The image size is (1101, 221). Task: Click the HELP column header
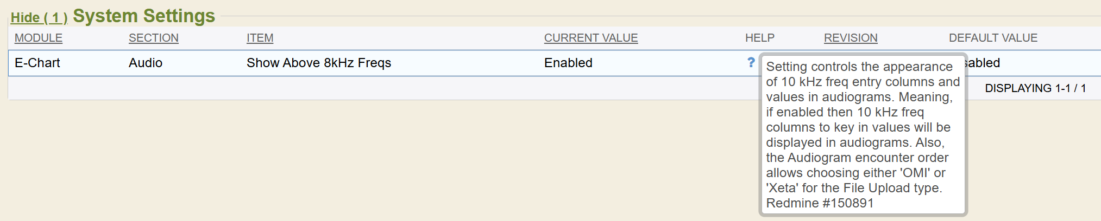(760, 38)
